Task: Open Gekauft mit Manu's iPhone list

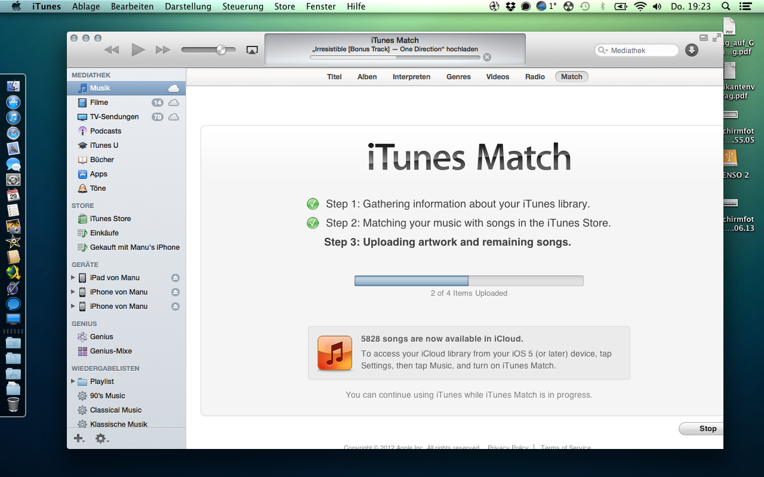Action: (127, 247)
